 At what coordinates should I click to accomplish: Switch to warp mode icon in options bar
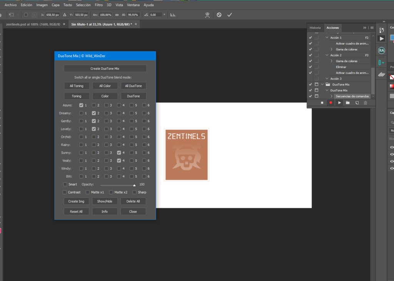[x=207, y=15]
